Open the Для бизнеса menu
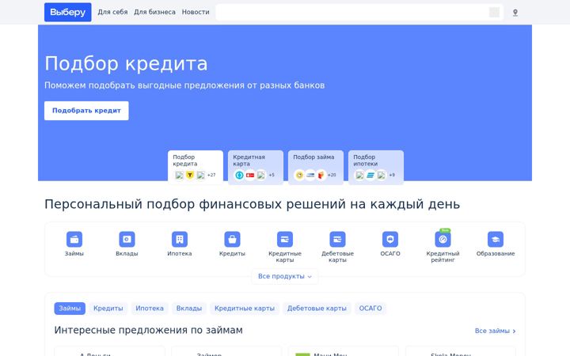The width and height of the screenshot is (570, 356). coord(154,12)
